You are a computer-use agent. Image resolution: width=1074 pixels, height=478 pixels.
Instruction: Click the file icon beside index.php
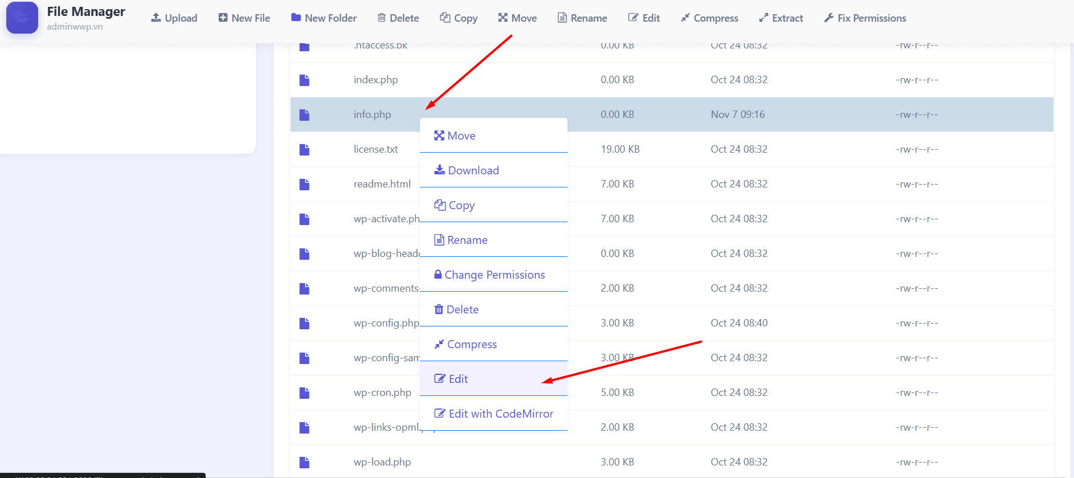click(304, 80)
